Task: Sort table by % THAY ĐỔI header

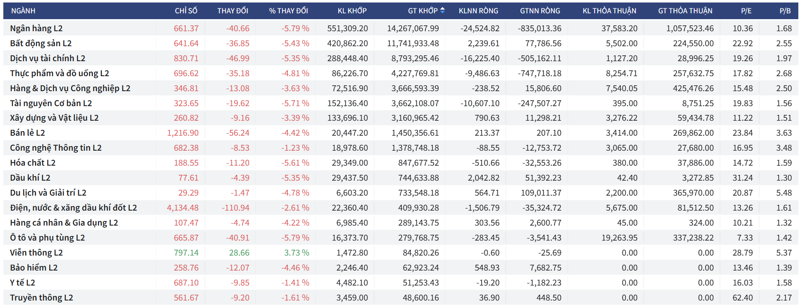Action: pos(288,11)
